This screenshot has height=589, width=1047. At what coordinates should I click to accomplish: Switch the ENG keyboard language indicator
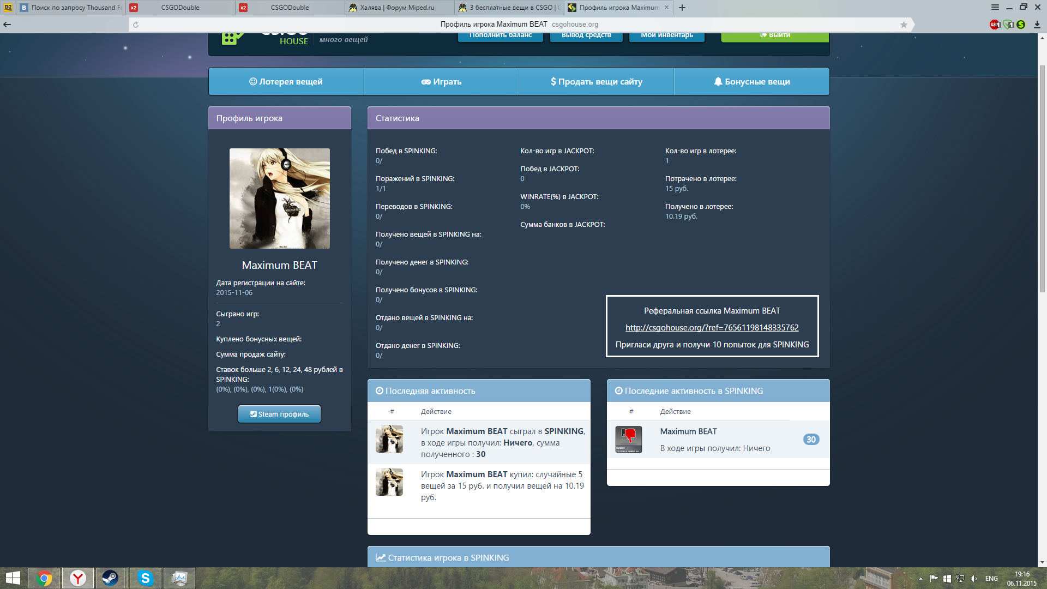click(x=991, y=579)
